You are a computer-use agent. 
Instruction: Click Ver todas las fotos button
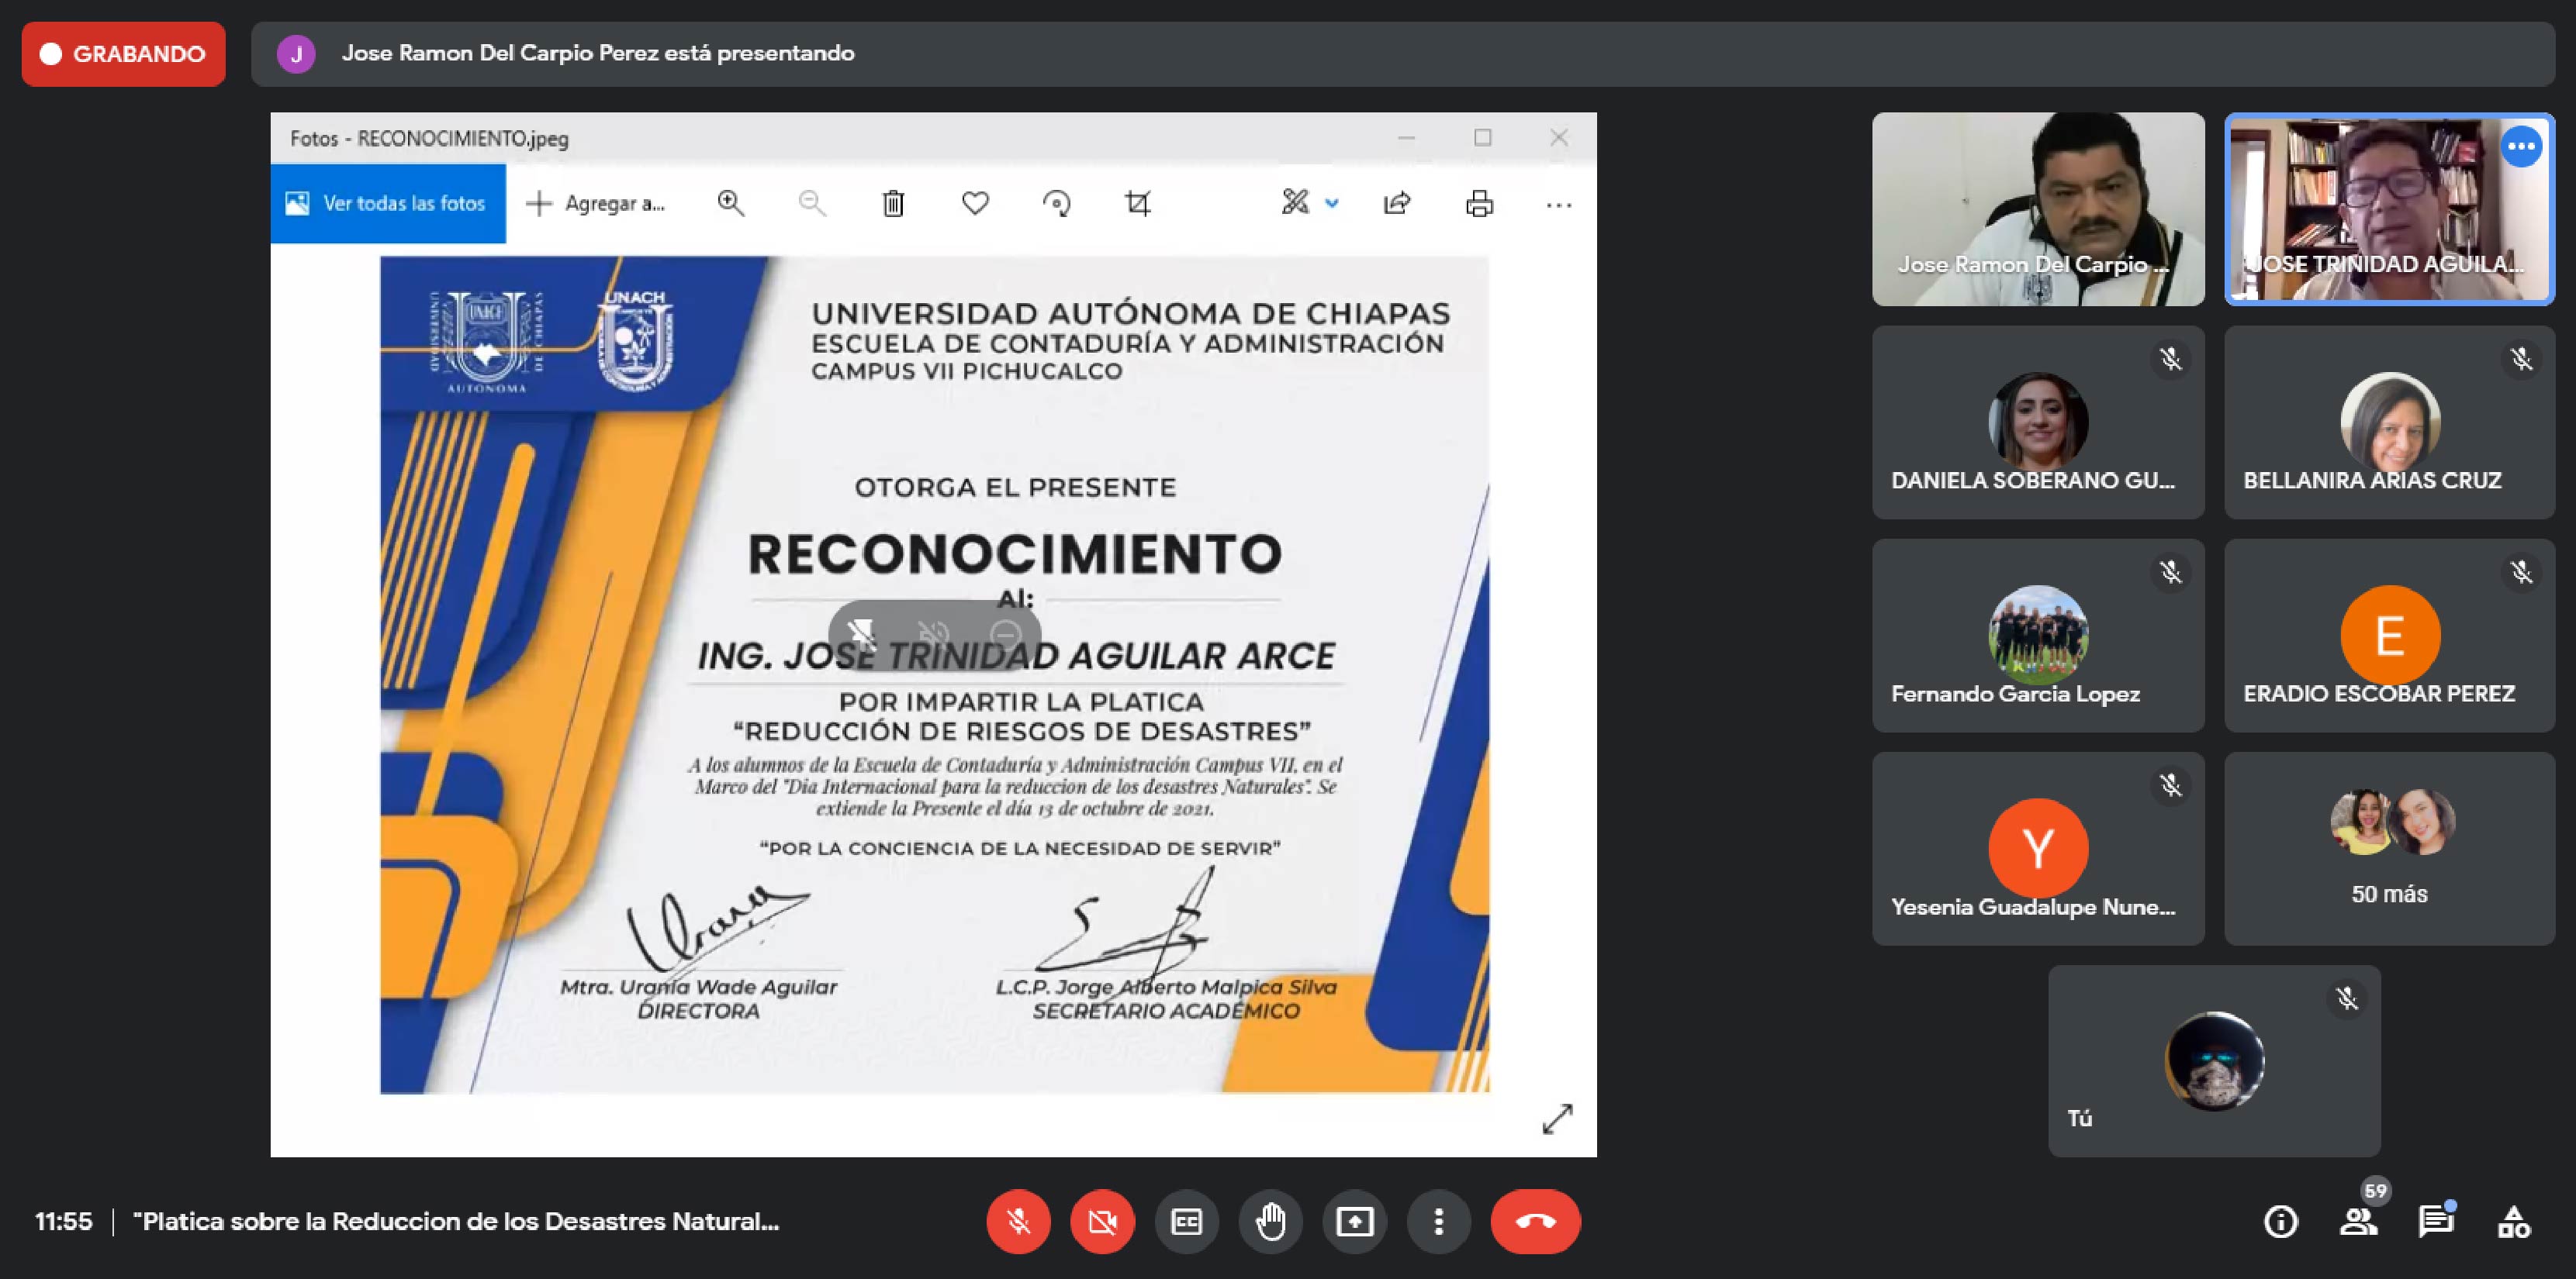(x=388, y=204)
